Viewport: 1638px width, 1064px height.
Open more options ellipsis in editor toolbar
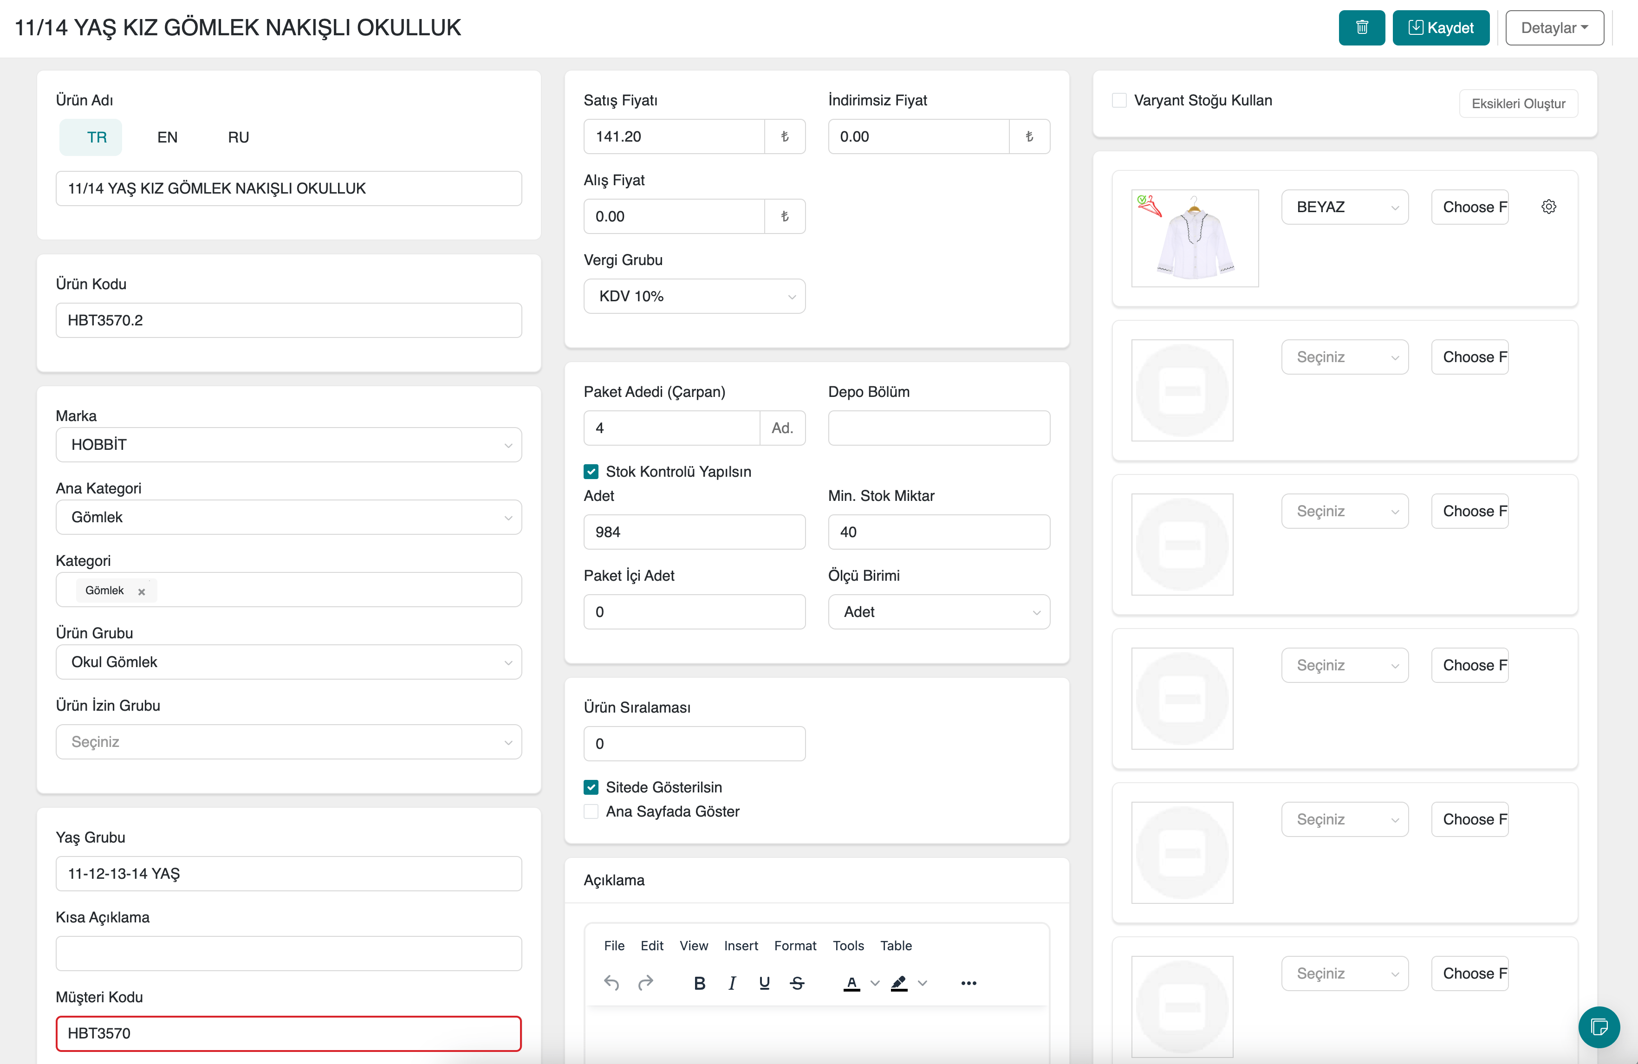968,983
